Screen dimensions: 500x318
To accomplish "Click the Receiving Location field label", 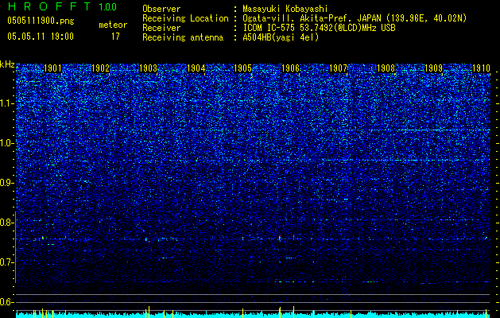I will [x=185, y=18].
